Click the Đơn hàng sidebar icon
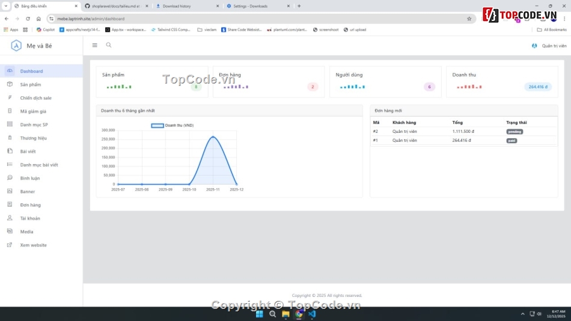Screen dimensions: 571x321 pos(10,204)
